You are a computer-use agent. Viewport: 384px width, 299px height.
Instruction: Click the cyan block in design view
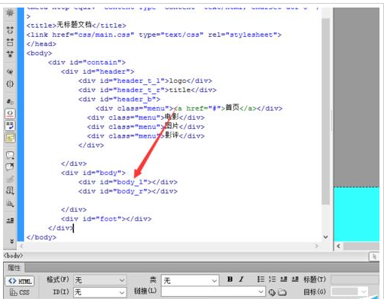pyautogui.click(x=357, y=214)
